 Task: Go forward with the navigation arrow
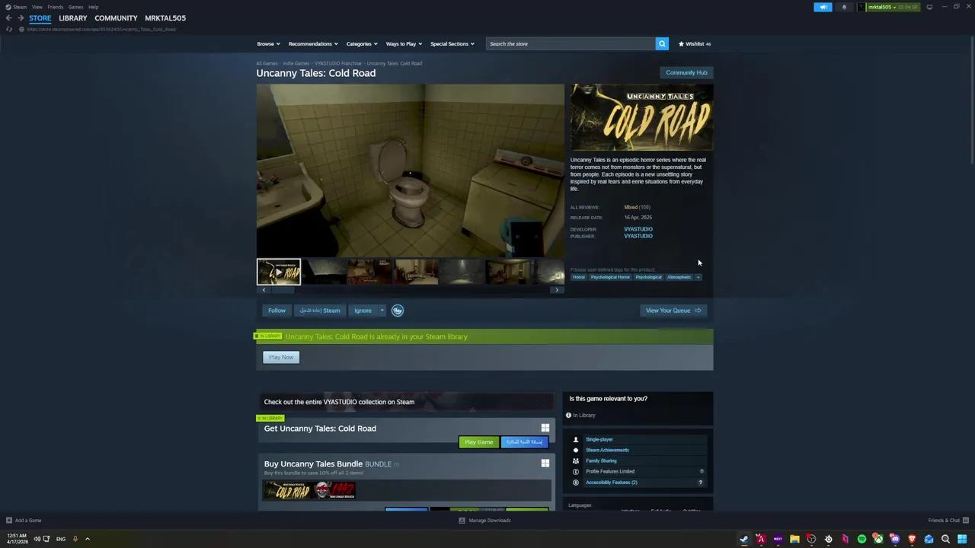21,18
